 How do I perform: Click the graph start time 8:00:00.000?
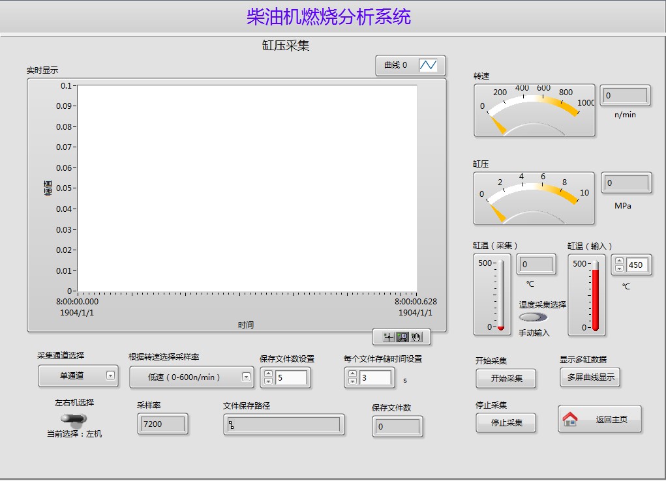click(77, 301)
